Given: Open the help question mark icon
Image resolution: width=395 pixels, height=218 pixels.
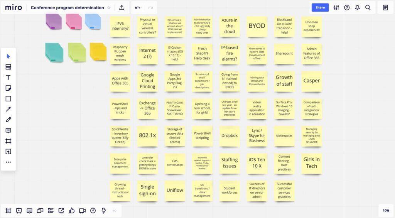Looking at the screenshot, I should pos(347,8).
